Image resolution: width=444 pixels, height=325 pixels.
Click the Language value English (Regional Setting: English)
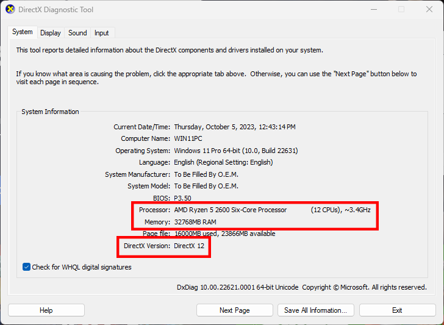223,162
